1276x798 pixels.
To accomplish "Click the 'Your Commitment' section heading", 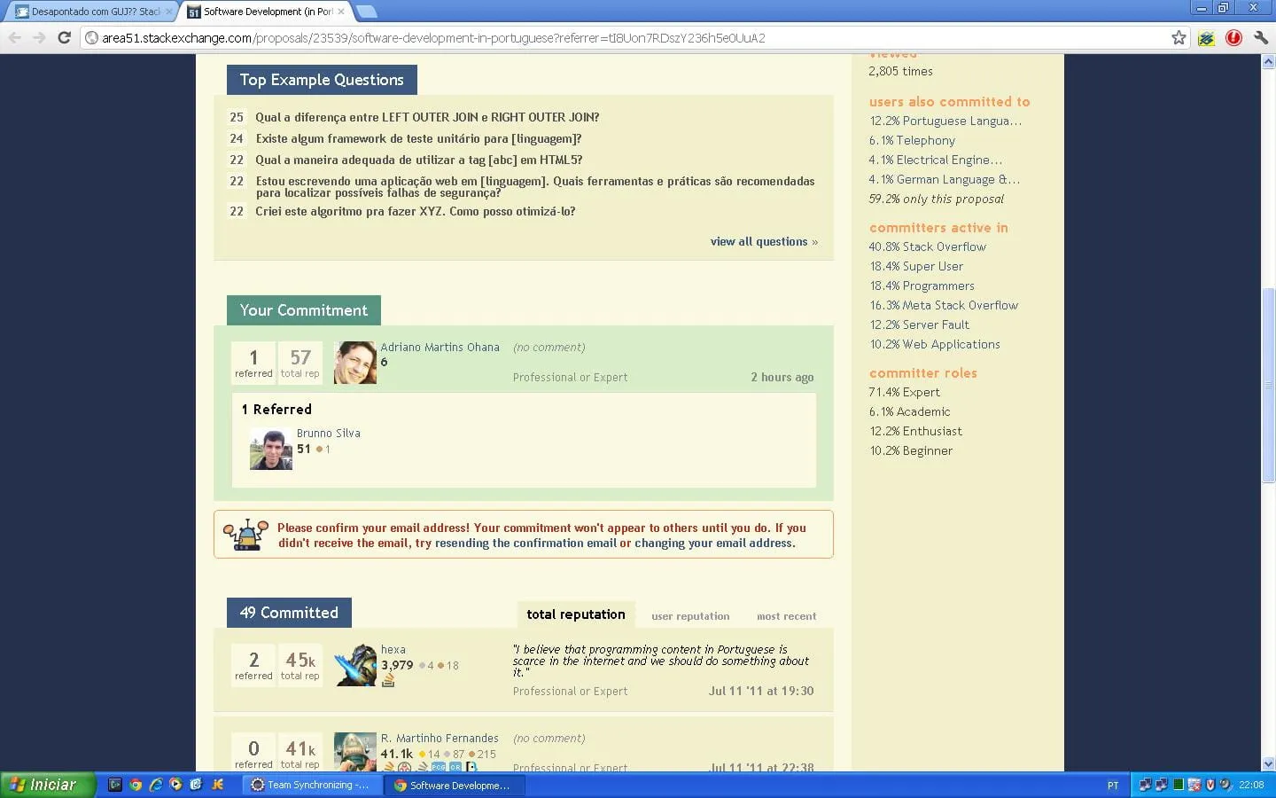I will (304, 310).
